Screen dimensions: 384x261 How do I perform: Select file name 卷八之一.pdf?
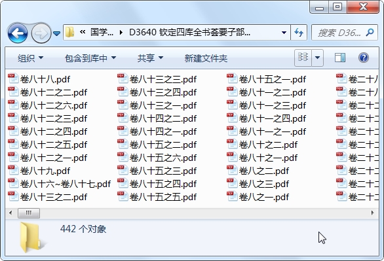pos(264,197)
